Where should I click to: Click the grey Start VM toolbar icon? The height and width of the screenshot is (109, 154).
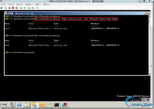(6, 8)
